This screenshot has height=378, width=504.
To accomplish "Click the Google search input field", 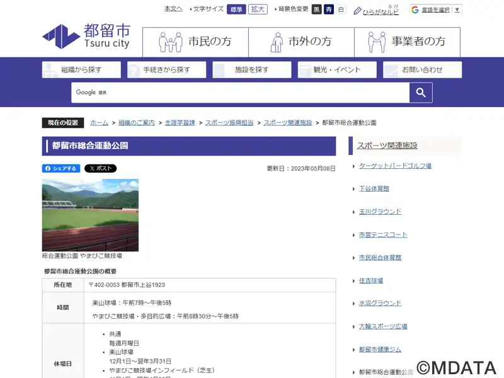I will click(x=239, y=93).
